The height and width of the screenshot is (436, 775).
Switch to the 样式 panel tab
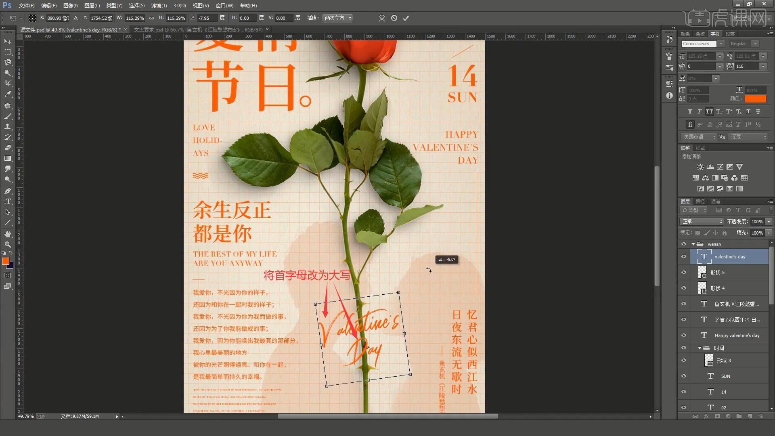pyautogui.click(x=700, y=148)
